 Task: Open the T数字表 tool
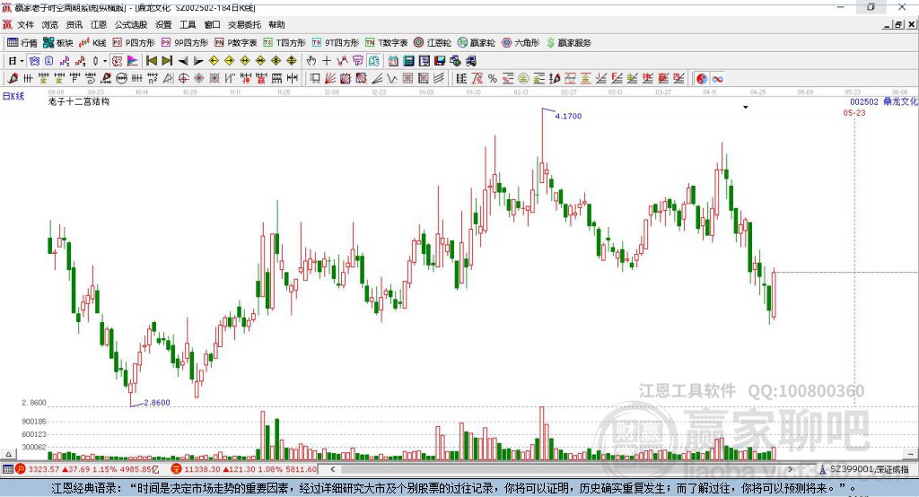click(x=386, y=43)
